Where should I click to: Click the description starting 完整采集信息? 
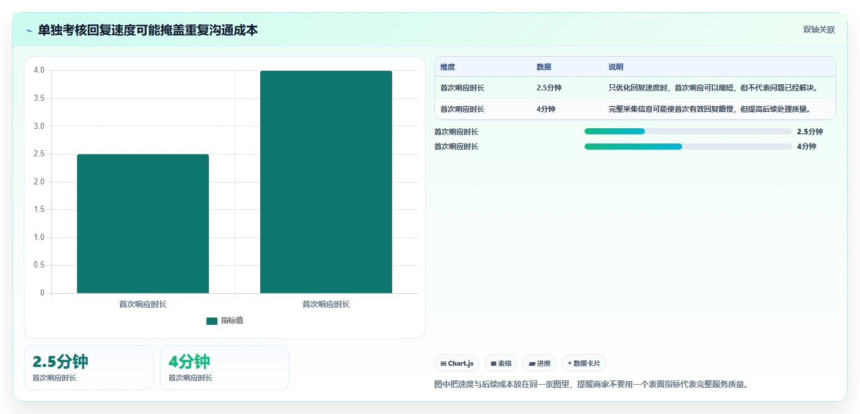[x=709, y=109]
